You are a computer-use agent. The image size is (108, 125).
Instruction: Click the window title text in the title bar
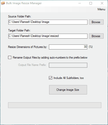pos(24,3)
